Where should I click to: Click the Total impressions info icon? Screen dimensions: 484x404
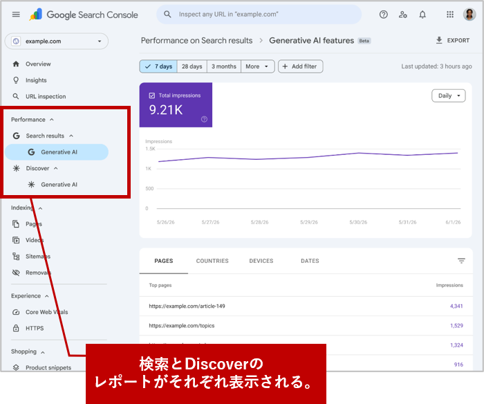pyautogui.click(x=204, y=119)
